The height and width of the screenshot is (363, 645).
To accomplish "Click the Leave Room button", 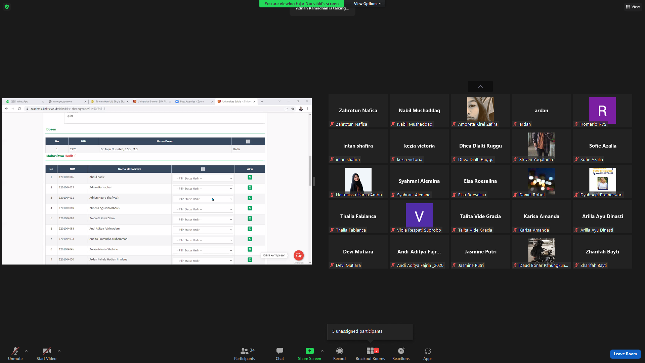I will 625,354.
